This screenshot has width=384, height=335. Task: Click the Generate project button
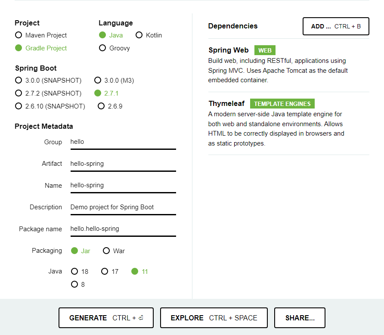(106, 318)
